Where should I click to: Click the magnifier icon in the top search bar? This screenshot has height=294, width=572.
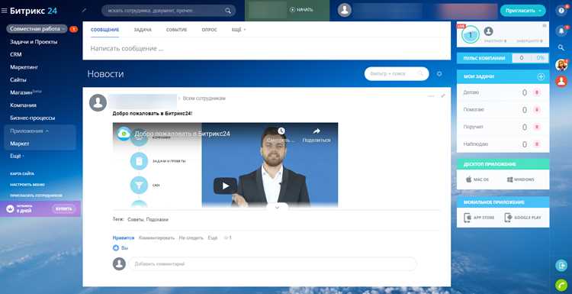228,11
